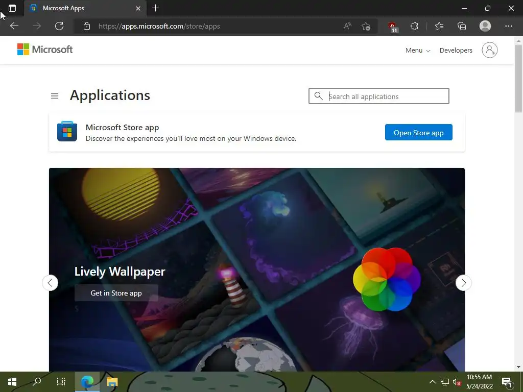Click the Edge profile avatar in toolbar
523x392 pixels.
[485, 26]
